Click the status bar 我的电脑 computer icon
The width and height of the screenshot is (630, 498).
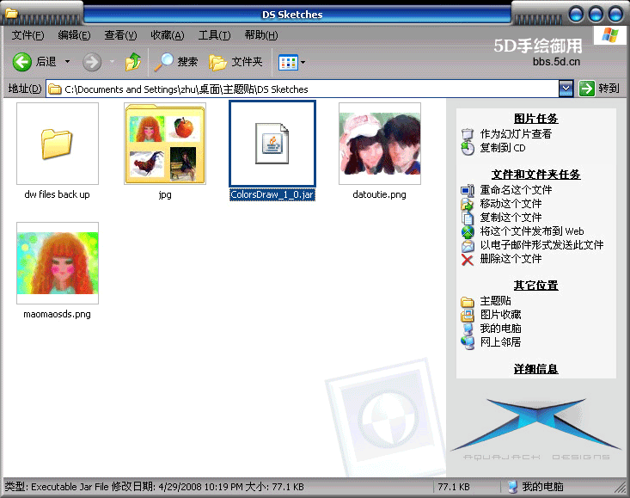coord(512,487)
